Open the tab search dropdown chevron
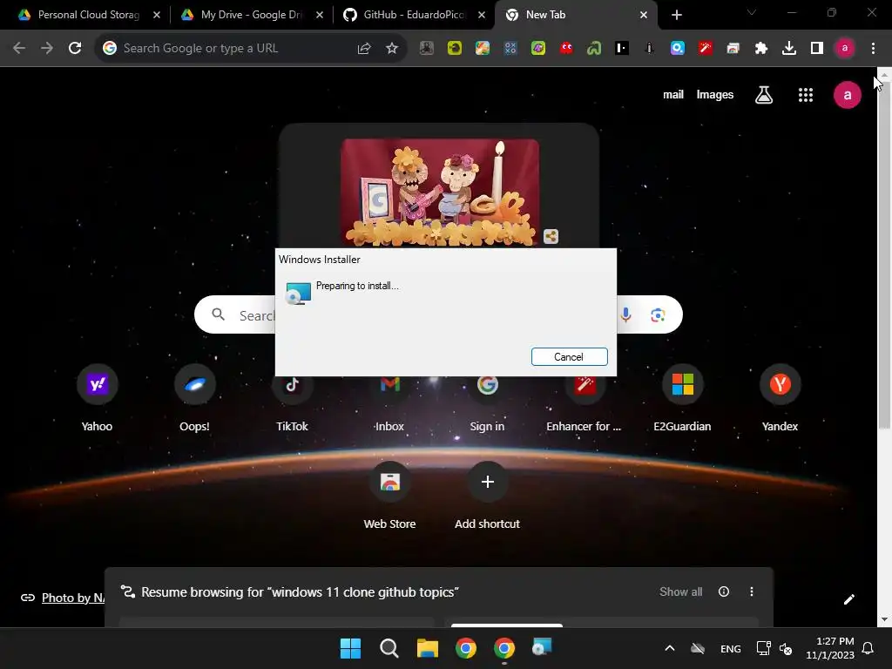This screenshot has width=892, height=669. click(752, 12)
